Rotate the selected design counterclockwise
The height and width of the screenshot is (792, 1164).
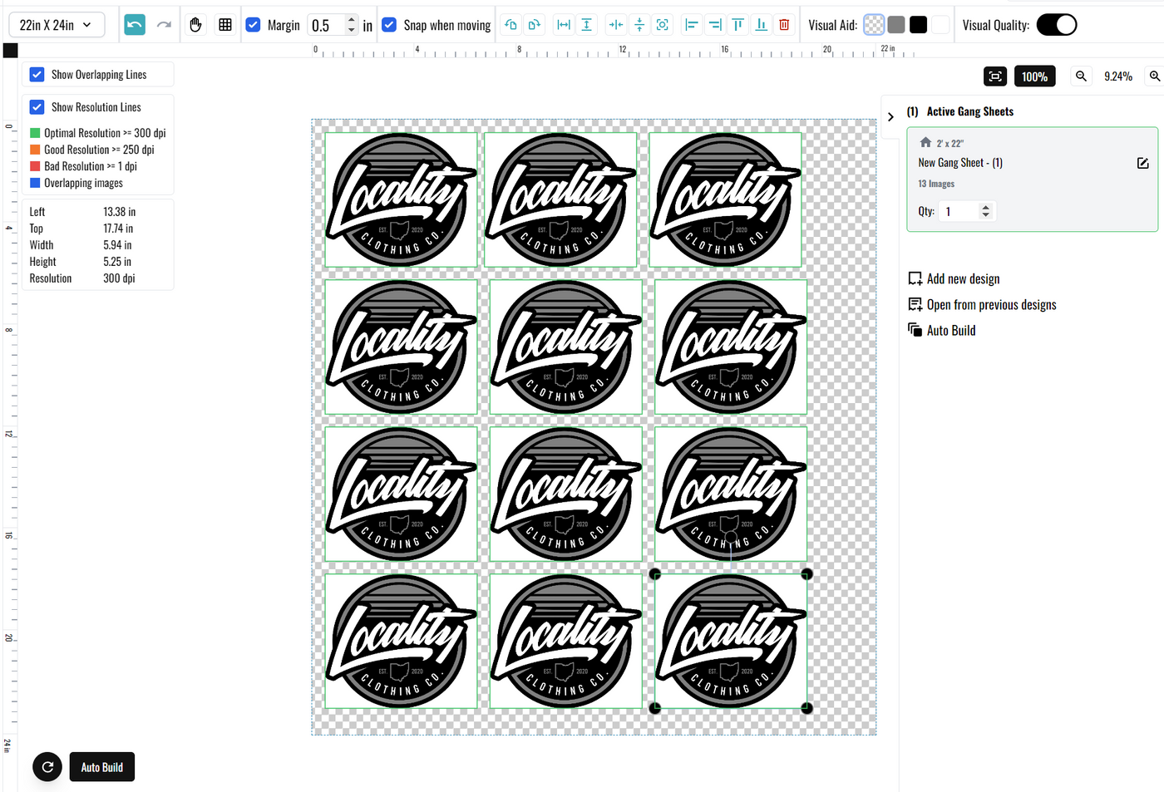pyautogui.click(x=510, y=25)
